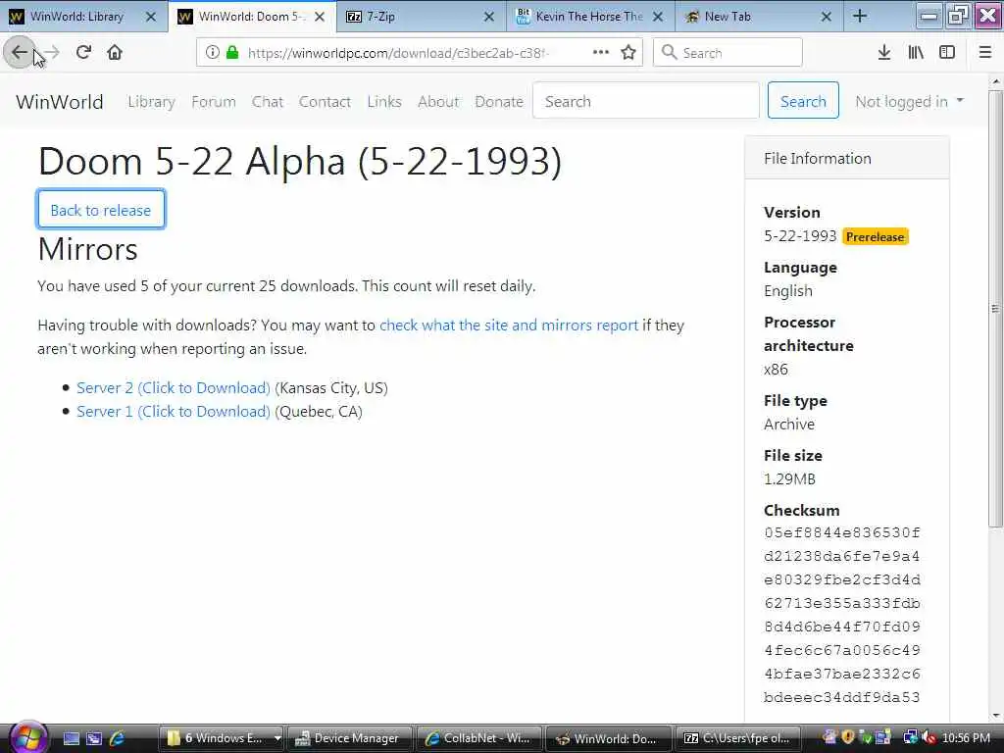Click the WinWorld brand logo text
Image resolution: width=1004 pixels, height=753 pixels.
[60, 101]
